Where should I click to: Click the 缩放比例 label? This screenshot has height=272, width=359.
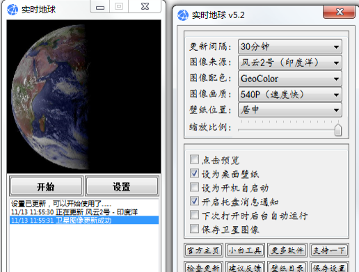[210, 127]
